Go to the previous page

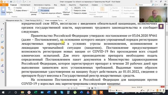pos(71,88)
